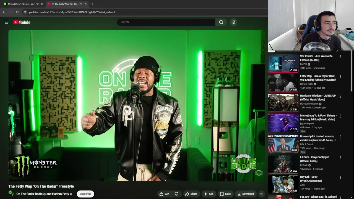Close the MrBackPackN Stream tab
The width and height of the screenshot is (354, 199).
click(x=42, y=4)
